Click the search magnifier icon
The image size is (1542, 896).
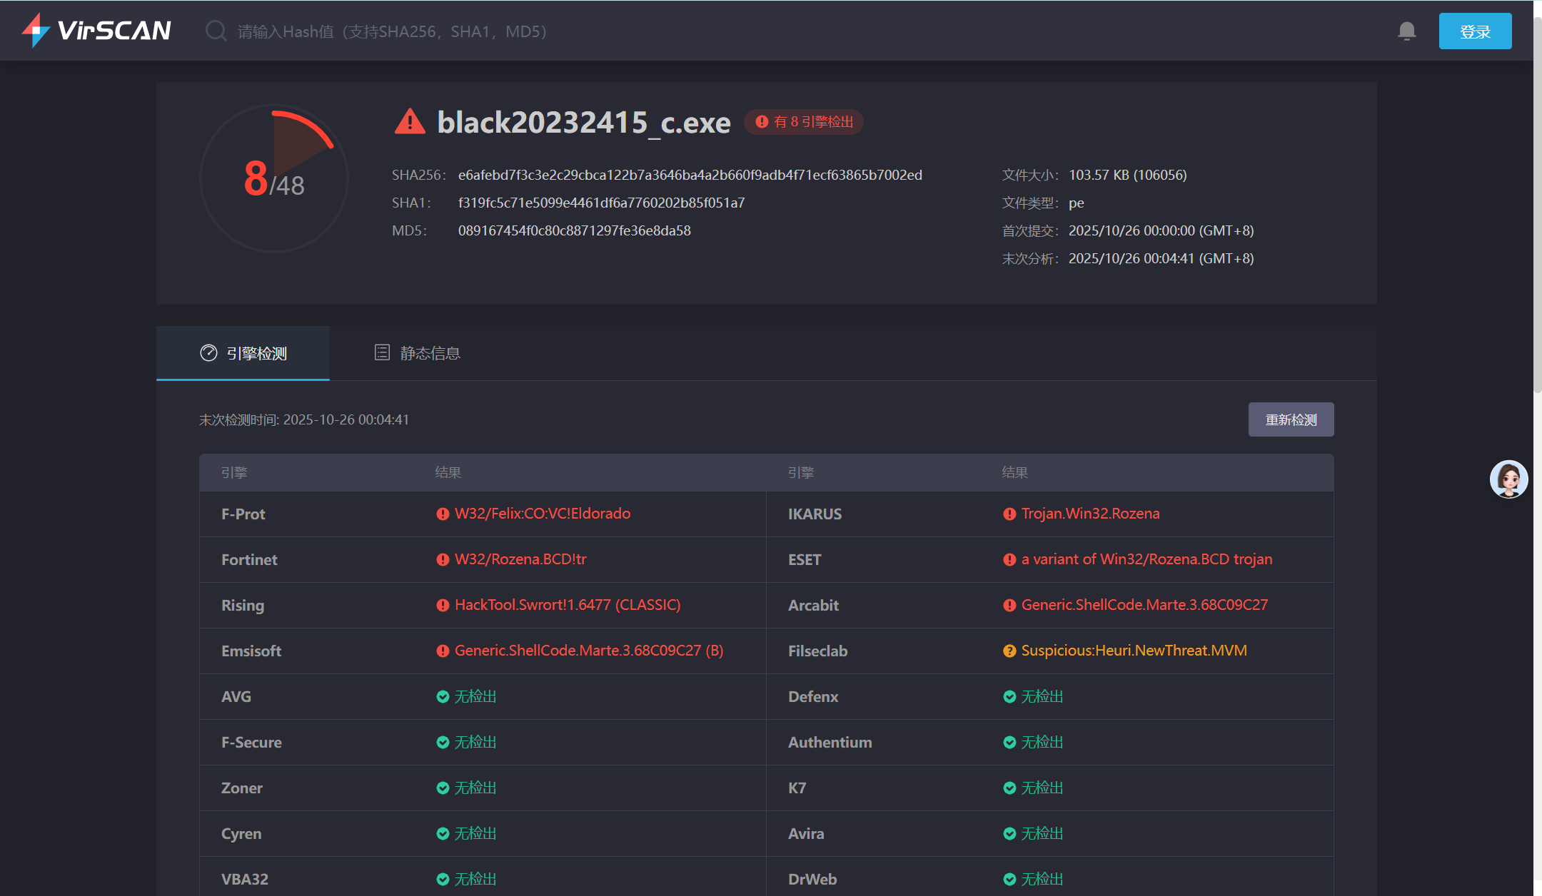(x=215, y=31)
